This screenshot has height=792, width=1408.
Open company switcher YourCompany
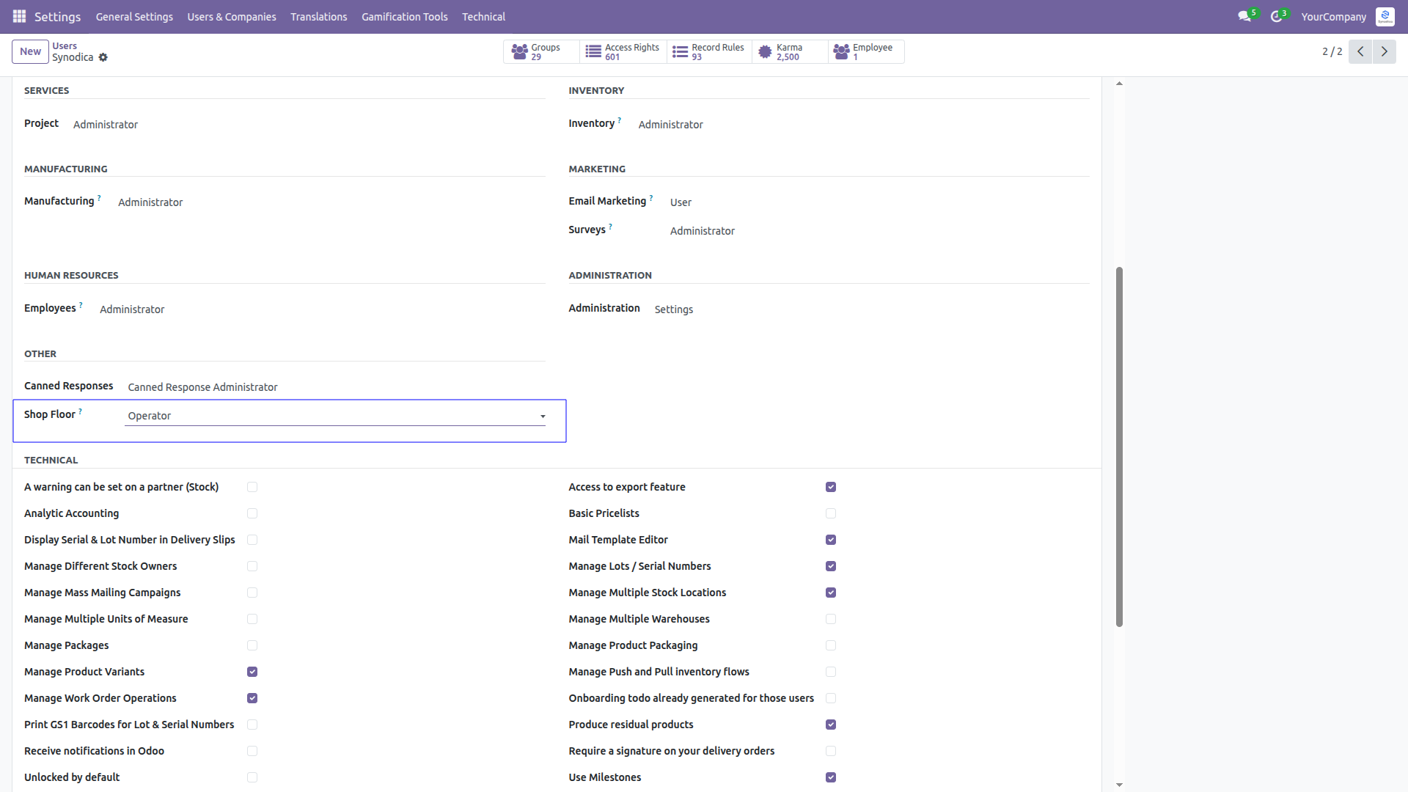point(1333,16)
